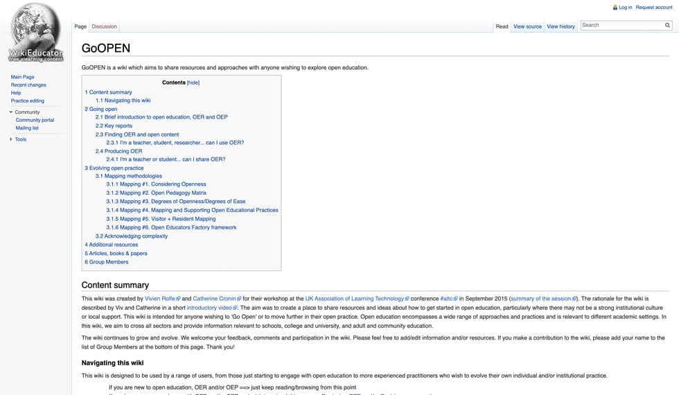Jump to 3 Evolving open practice

[x=114, y=168]
